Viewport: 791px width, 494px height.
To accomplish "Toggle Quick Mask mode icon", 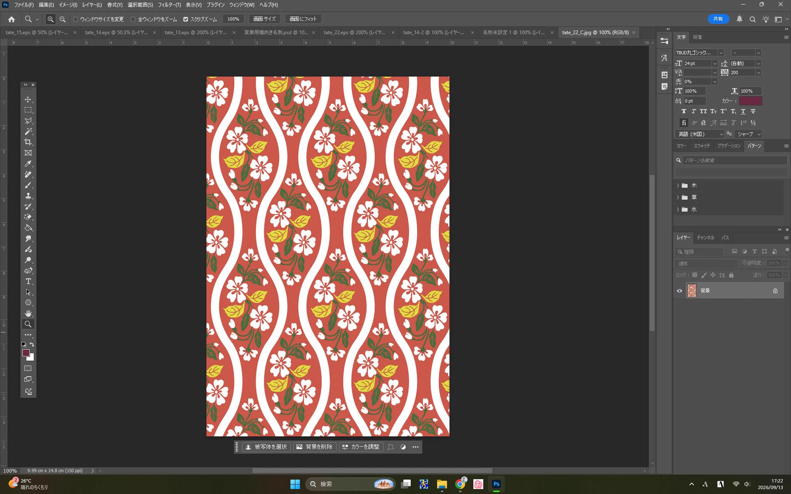I will (28, 368).
